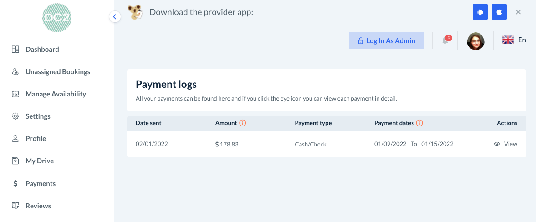Click the Amount info icon

pyautogui.click(x=243, y=123)
